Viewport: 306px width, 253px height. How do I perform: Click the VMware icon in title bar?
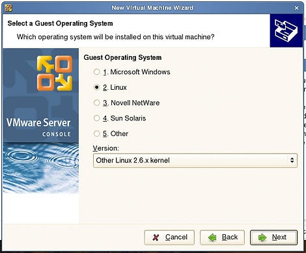pos(8,8)
